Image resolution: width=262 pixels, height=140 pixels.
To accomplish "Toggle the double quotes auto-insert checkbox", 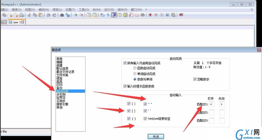I will click(145, 104).
